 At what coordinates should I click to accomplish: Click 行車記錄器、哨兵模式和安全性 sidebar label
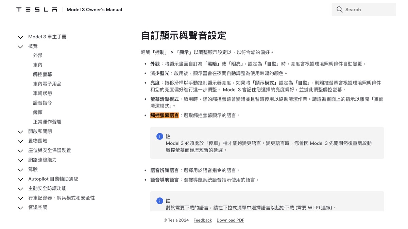[62, 198]
